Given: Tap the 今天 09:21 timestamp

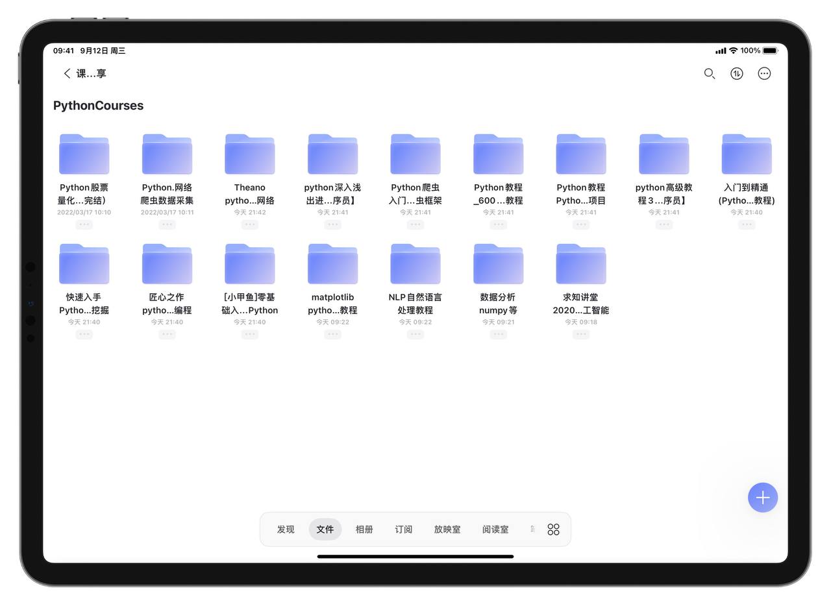Looking at the screenshot, I should 498,322.
